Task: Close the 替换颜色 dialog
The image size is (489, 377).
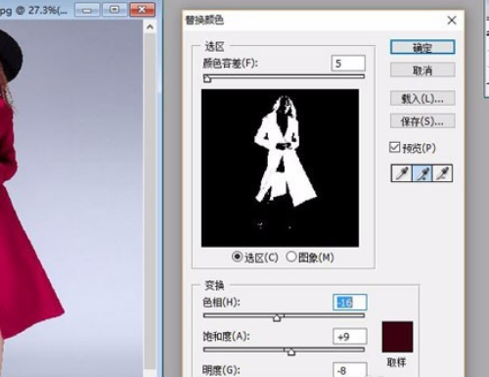Action: click(452, 21)
